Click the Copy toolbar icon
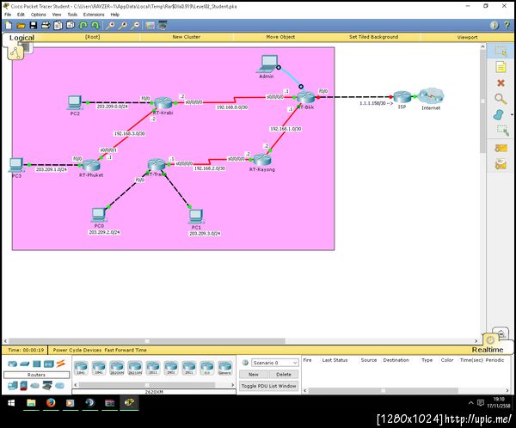Viewport: 516px width, 428px height. pyautogui.click(x=58, y=25)
